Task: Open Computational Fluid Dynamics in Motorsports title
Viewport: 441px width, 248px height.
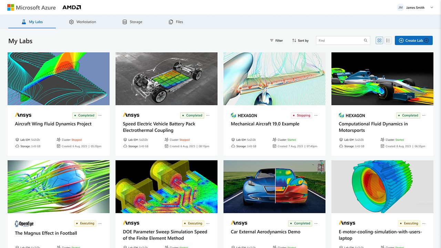Action: pos(373,127)
